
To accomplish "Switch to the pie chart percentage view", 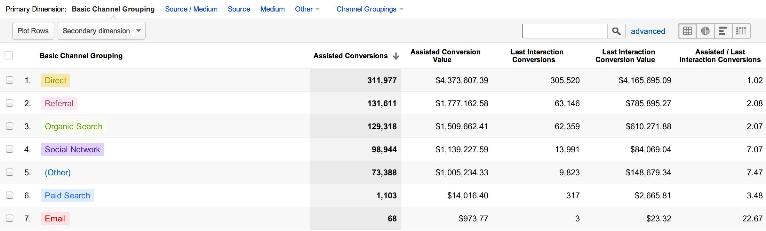I will click(705, 31).
